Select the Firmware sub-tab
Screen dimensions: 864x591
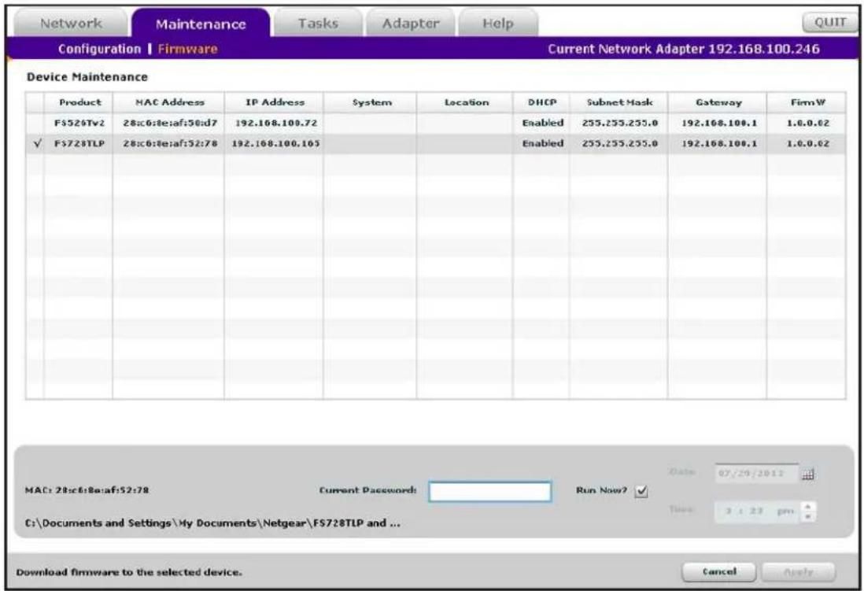(x=188, y=49)
